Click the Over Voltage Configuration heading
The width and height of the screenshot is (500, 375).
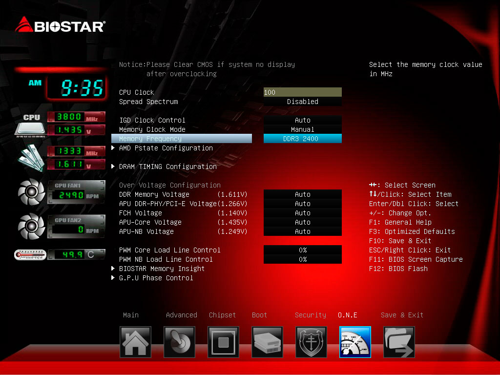point(169,185)
